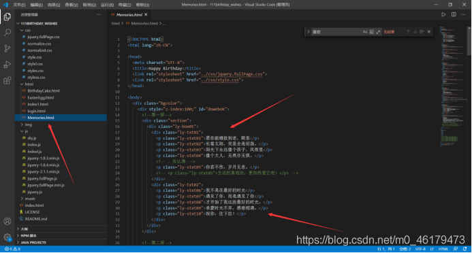Collapse the 111BIRTHDAY_WISHES root folder

(x=18, y=23)
